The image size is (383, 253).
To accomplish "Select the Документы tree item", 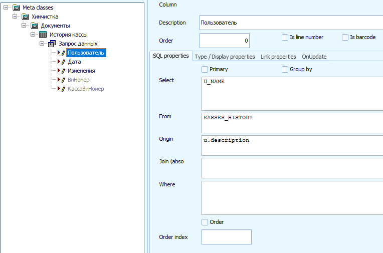I will click(56, 26).
